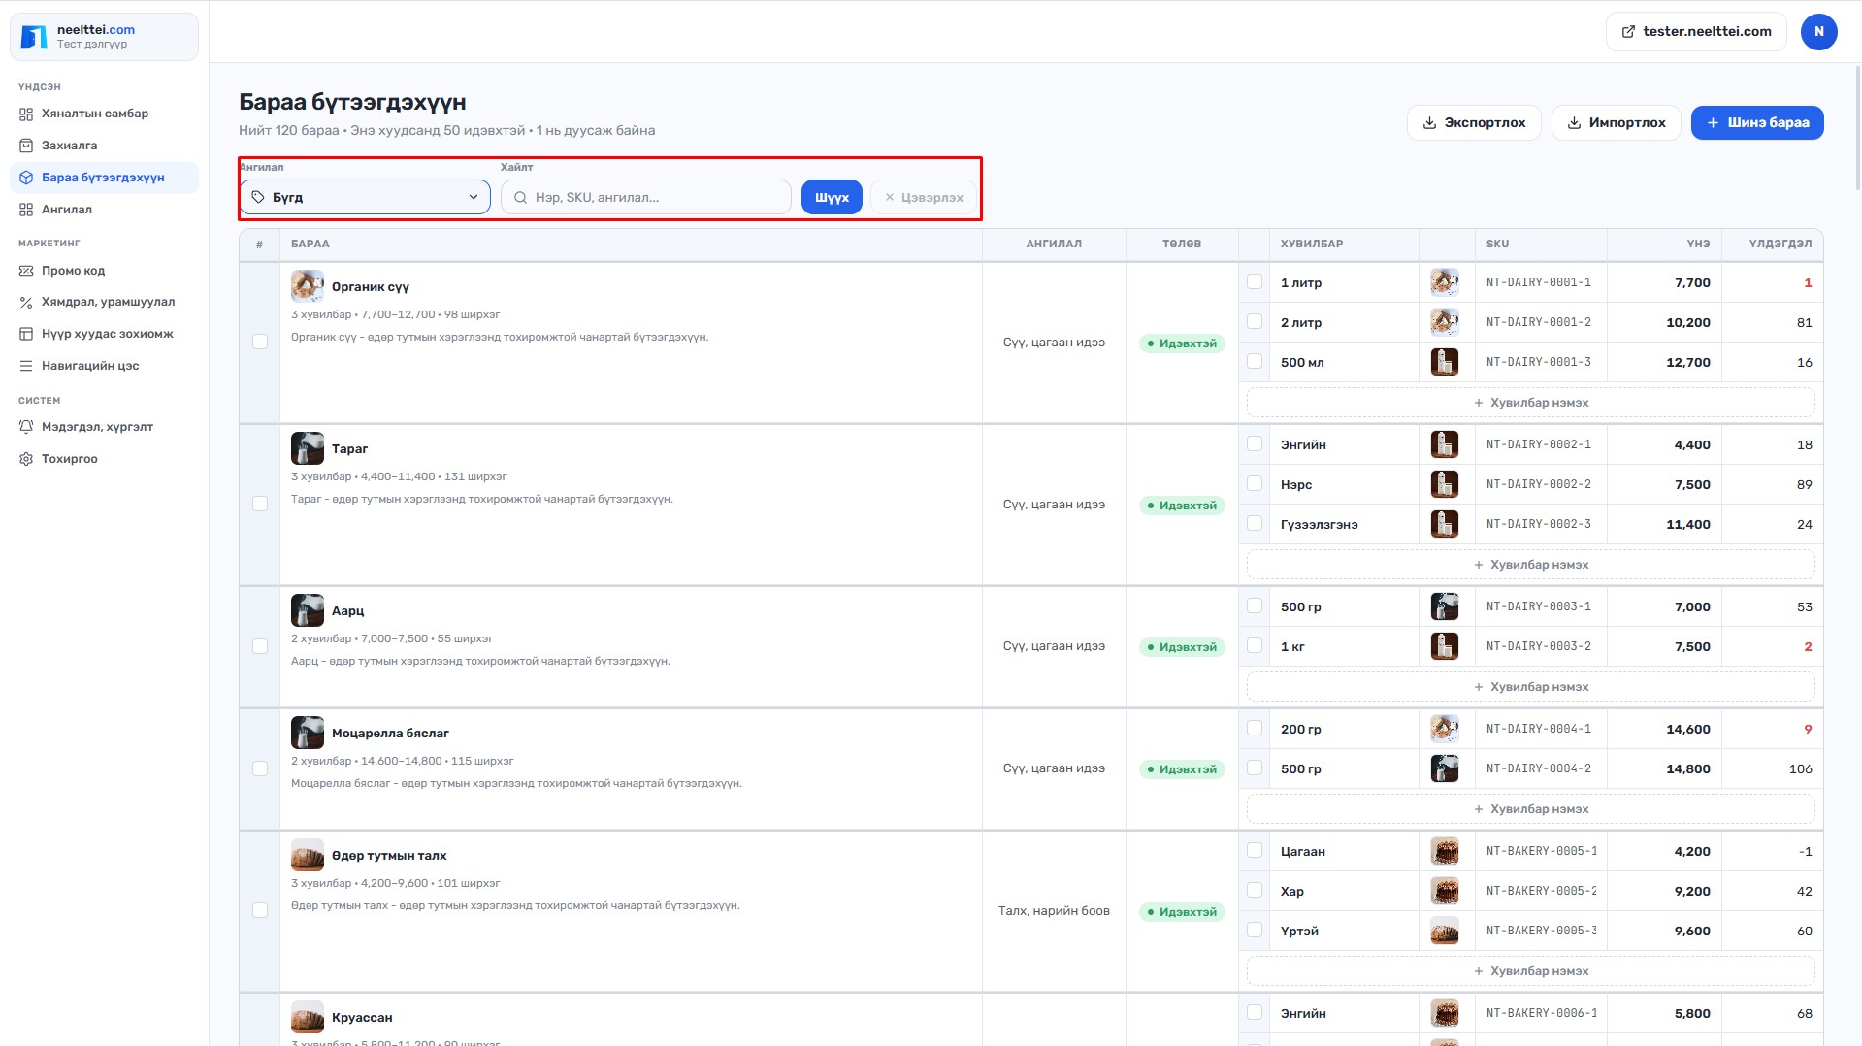The width and height of the screenshot is (1862, 1046).
Task: Click Хувилбар нэмэх under Моцарелла бяслаг
Action: click(1531, 808)
